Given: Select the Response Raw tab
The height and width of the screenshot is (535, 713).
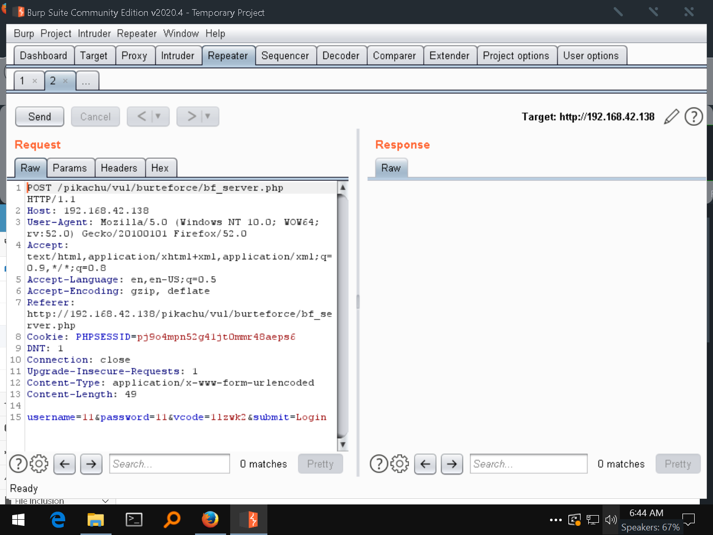Looking at the screenshot, I should point(391,168).
